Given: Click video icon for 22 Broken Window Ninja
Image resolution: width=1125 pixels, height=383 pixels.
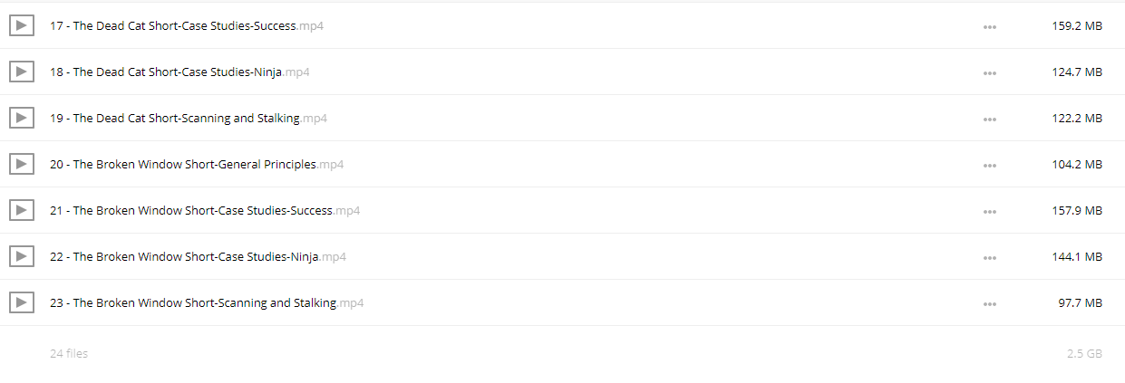Looking at the screenshot, I should coord(22,257).
